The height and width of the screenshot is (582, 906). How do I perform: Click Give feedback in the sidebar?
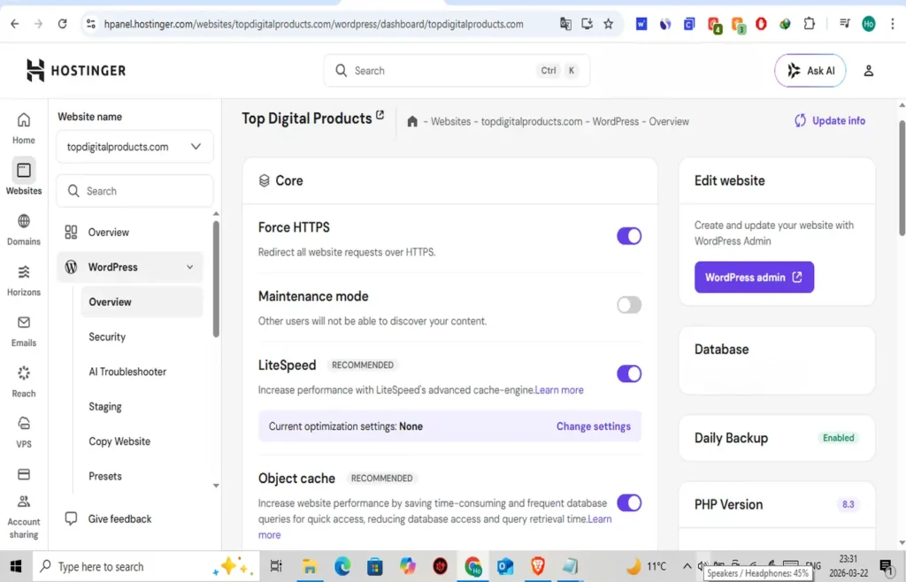tap(108, 518)
